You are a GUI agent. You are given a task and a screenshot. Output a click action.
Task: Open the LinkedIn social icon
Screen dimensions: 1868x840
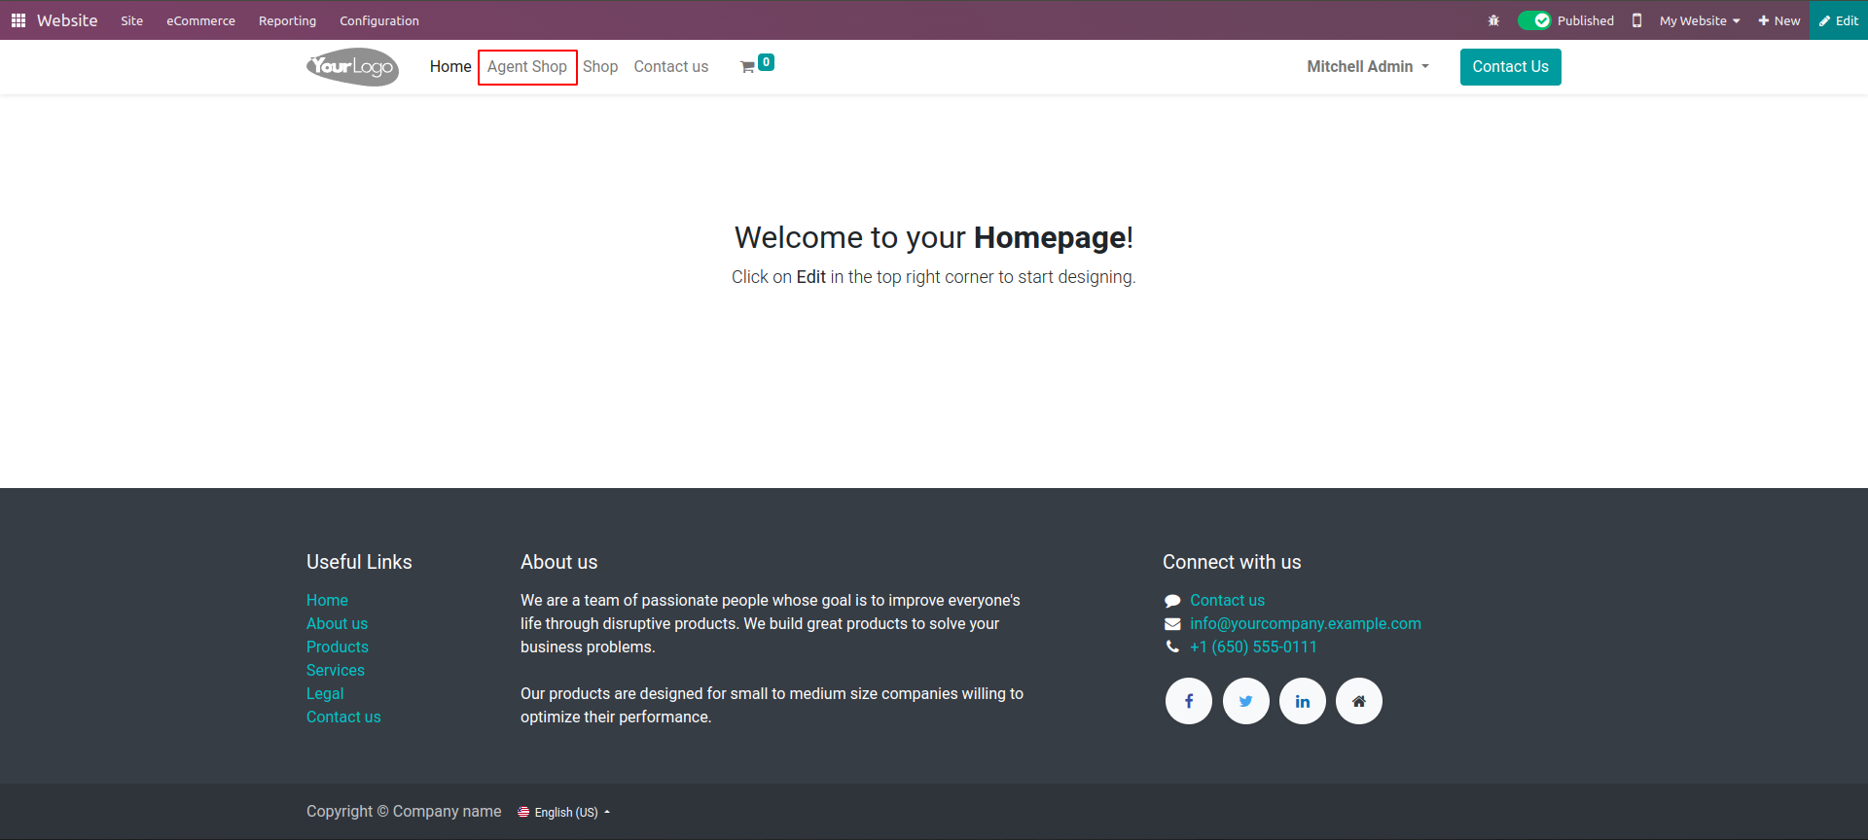click(x=1303, y=701)
